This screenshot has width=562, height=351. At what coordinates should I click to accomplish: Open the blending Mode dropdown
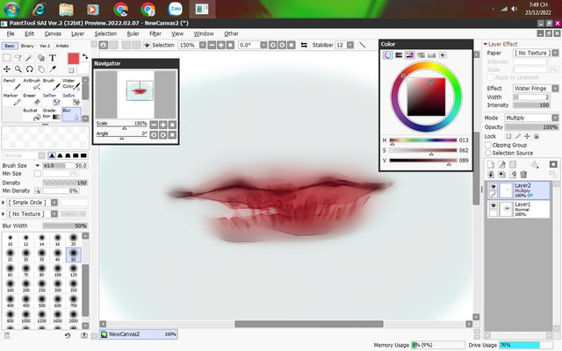coord(529,117)
